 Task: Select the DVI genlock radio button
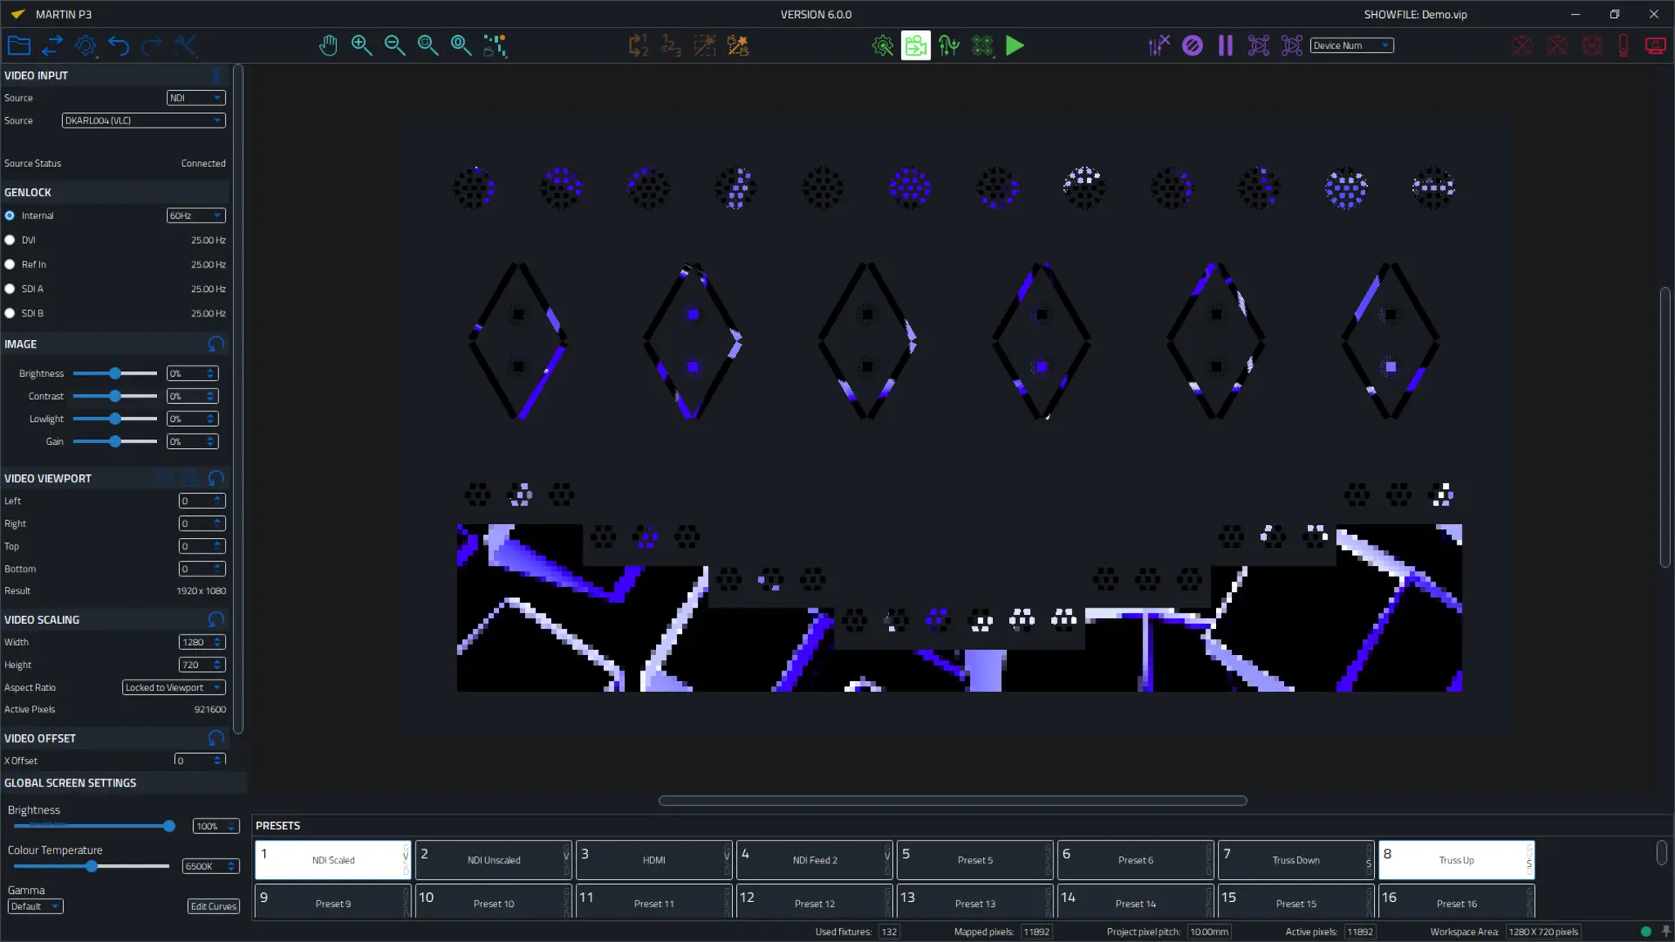[x=10, y=240]
